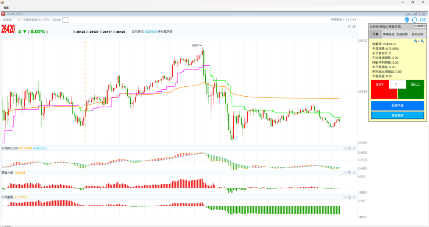The height and width of the screenshot is (227, 429).
Task: Click the broadcast signal icon in top toolbar
Action: (x=407, y=20)
